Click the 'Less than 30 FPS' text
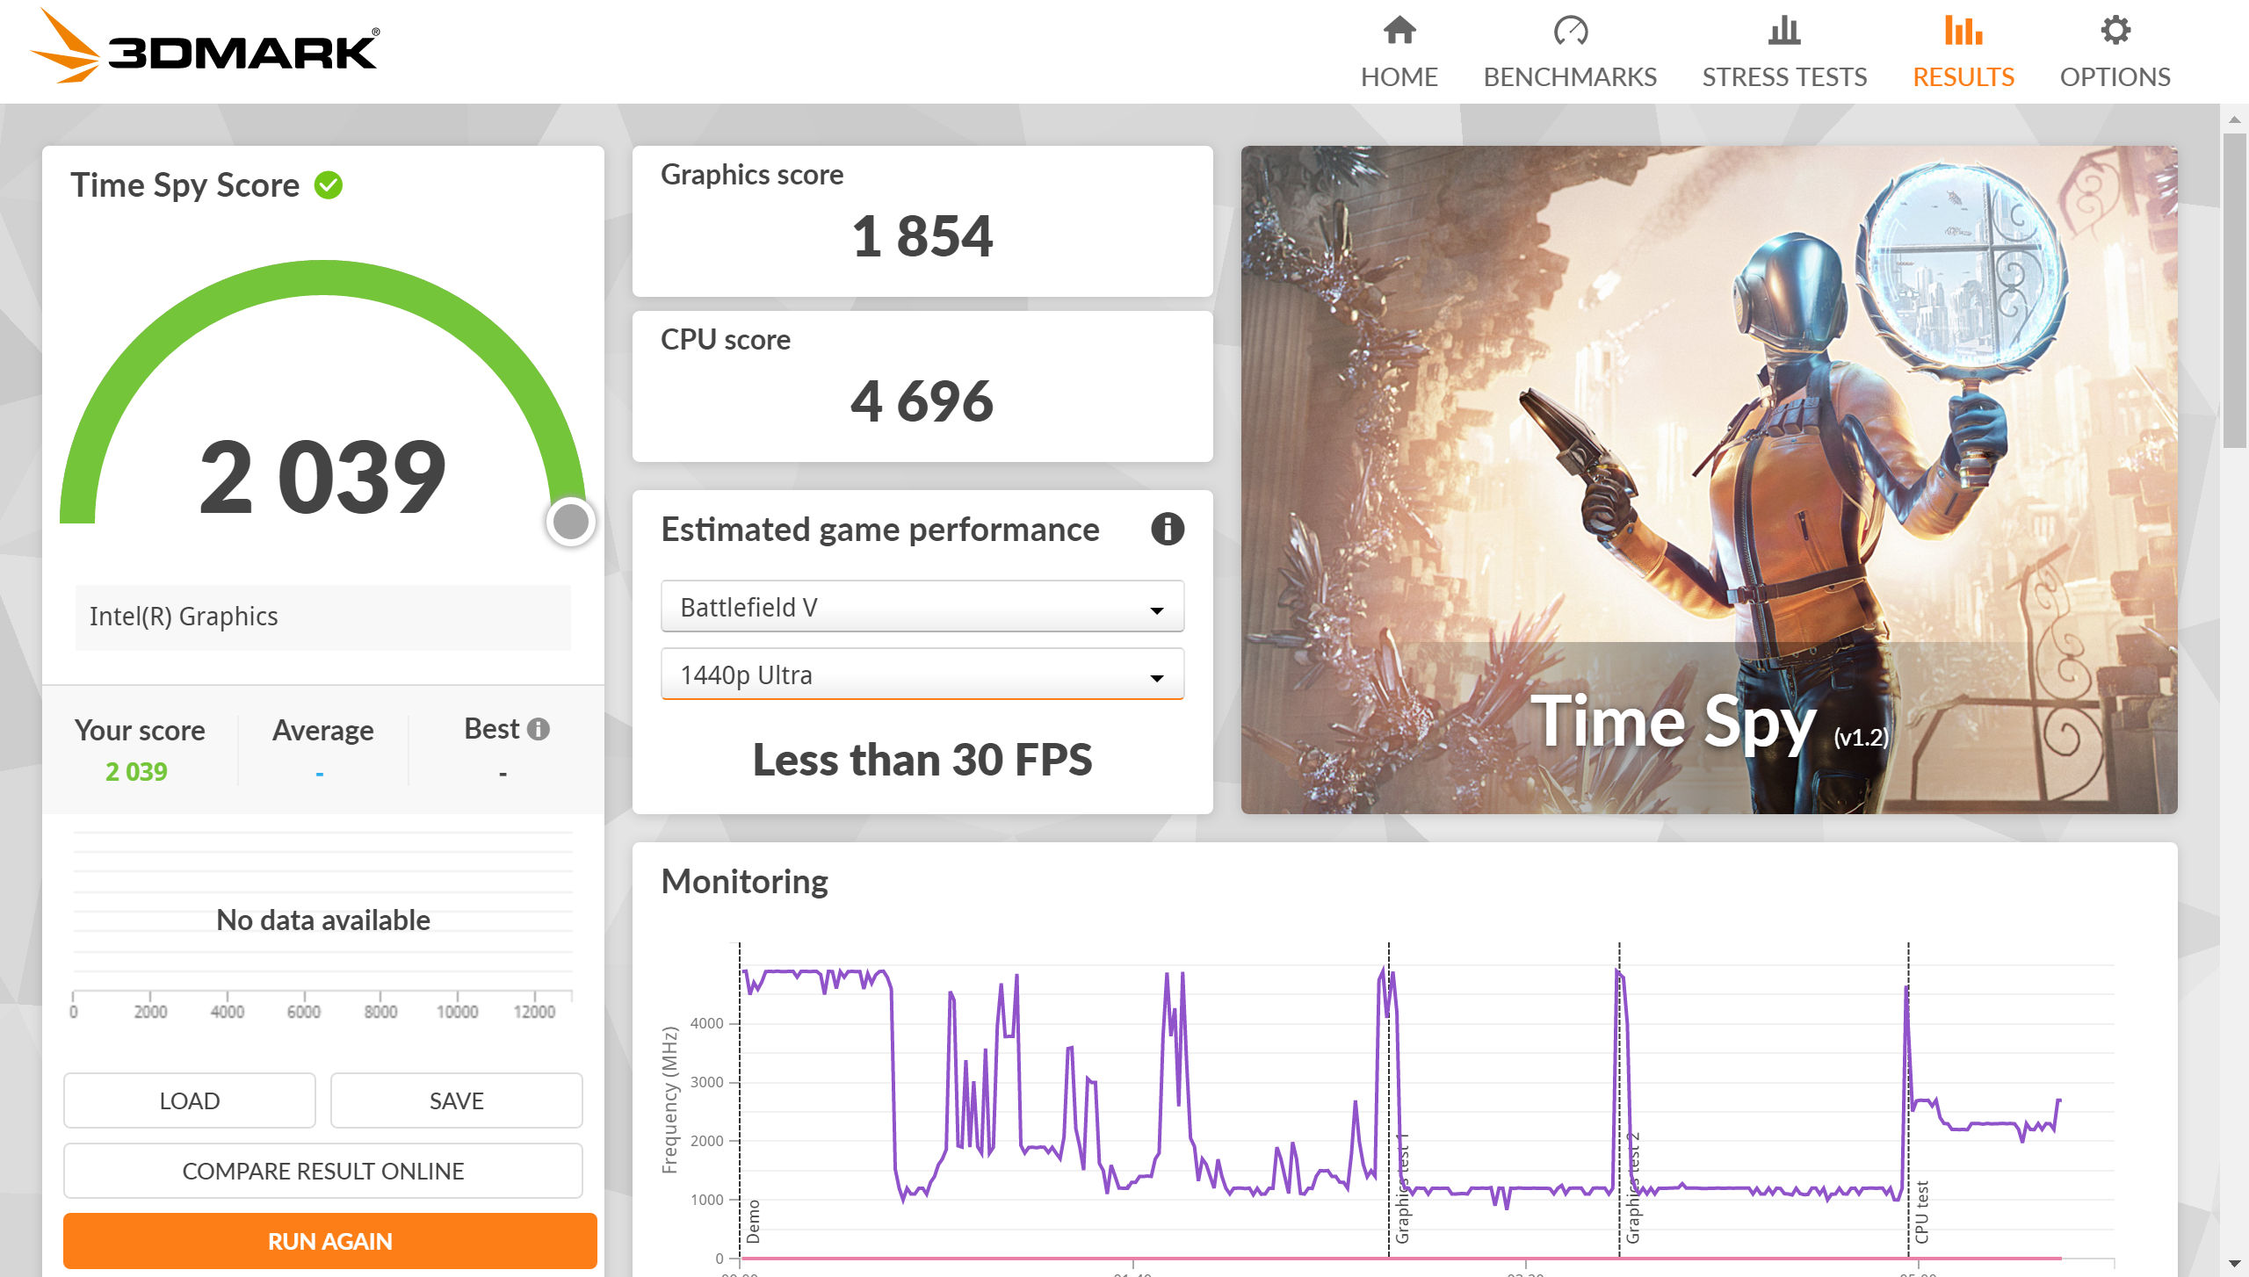The image size is (2249, 1277). [x=922, y=760]
